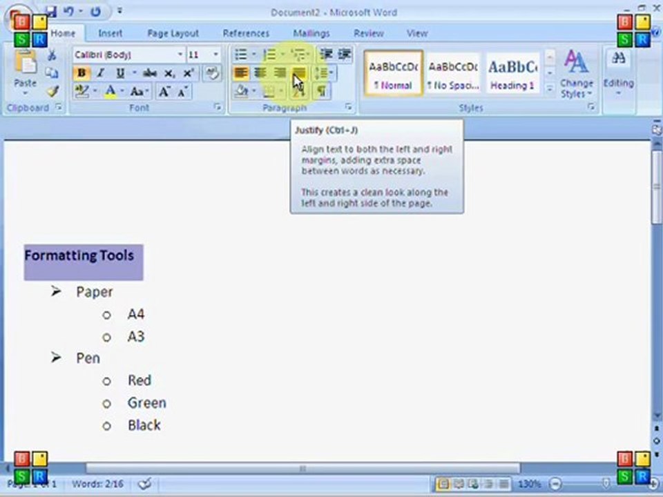The width and height of the screenshot is (663, 497).
Task: Click the Undo arrow icon
Action: click(x=68, y=12)
